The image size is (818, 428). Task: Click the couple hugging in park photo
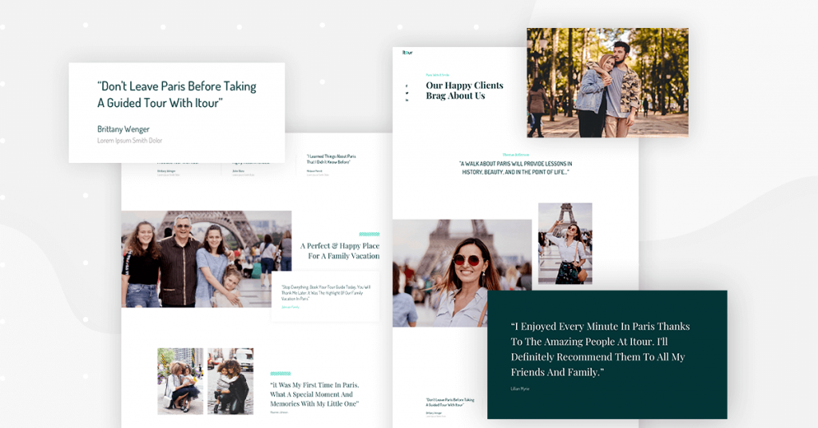(607, 83)
